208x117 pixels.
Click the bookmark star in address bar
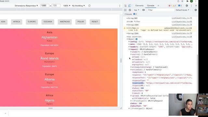182,1
